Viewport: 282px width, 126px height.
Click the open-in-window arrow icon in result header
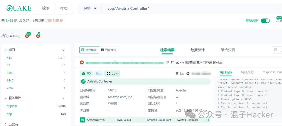(x=173, y=63)
